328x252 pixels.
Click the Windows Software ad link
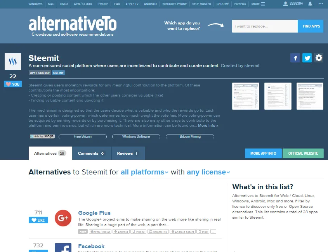coord(136,136)
